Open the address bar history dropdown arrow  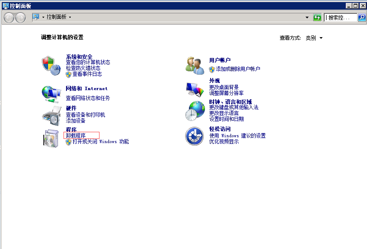pos(308,17)
